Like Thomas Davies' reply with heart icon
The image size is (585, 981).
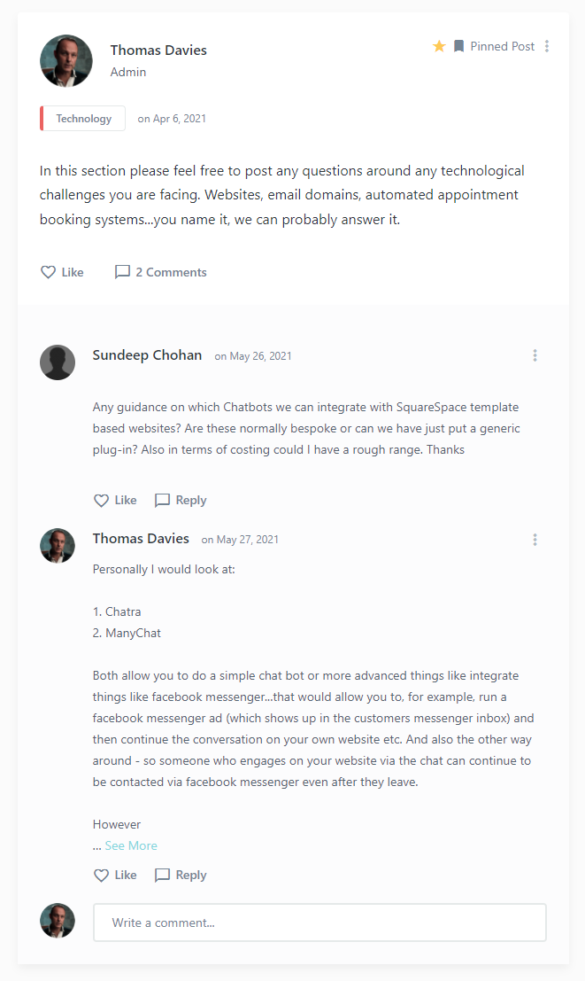tap(102, 875)
